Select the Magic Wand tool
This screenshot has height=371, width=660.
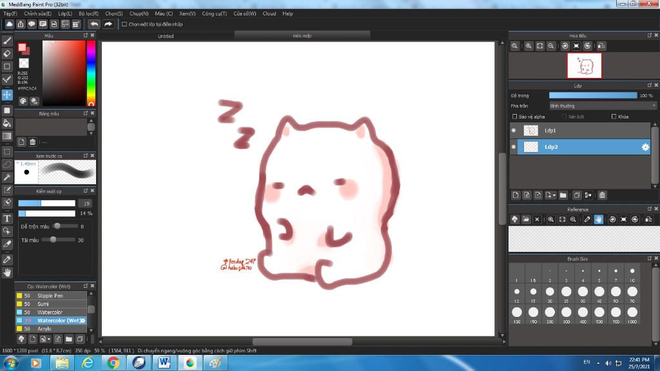(7, 178)
